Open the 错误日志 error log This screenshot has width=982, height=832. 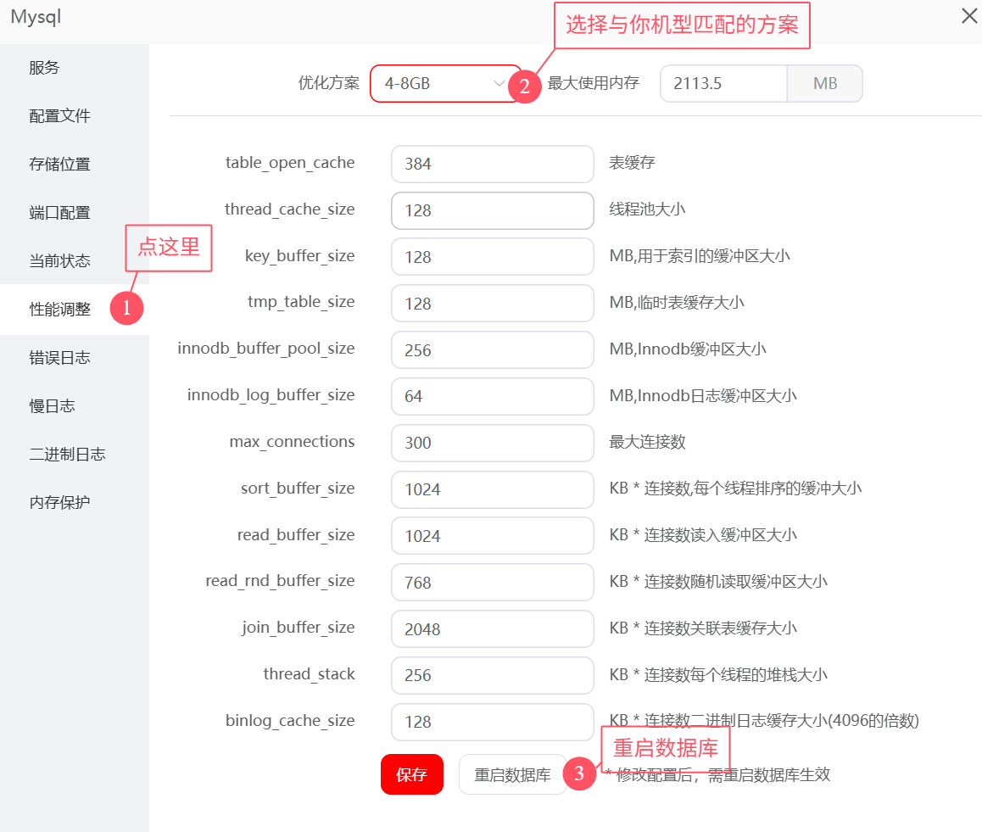(54, 357)
